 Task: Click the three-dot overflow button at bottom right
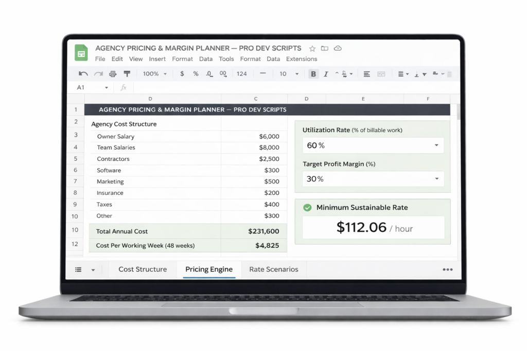pos(447,270)
